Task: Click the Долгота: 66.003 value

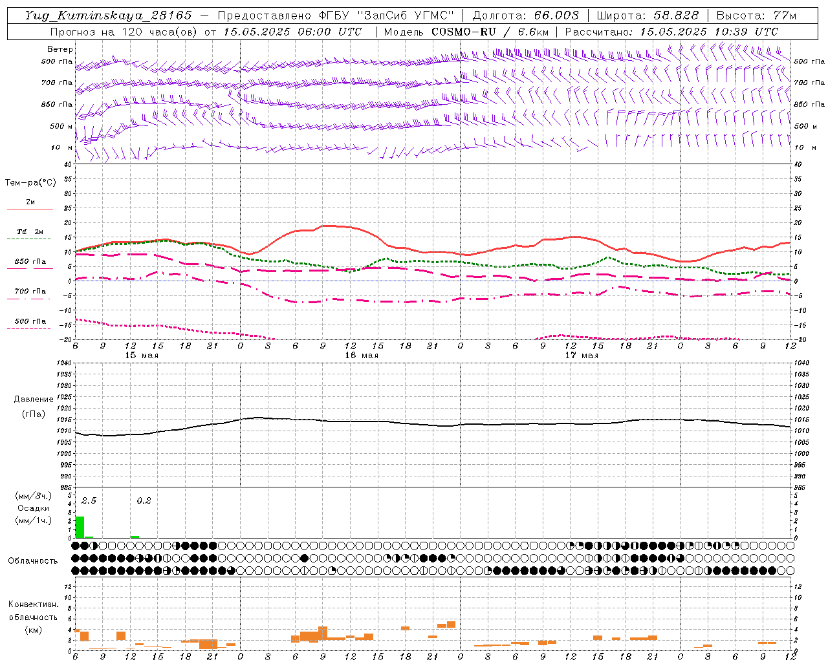Action: coord(526,16)
